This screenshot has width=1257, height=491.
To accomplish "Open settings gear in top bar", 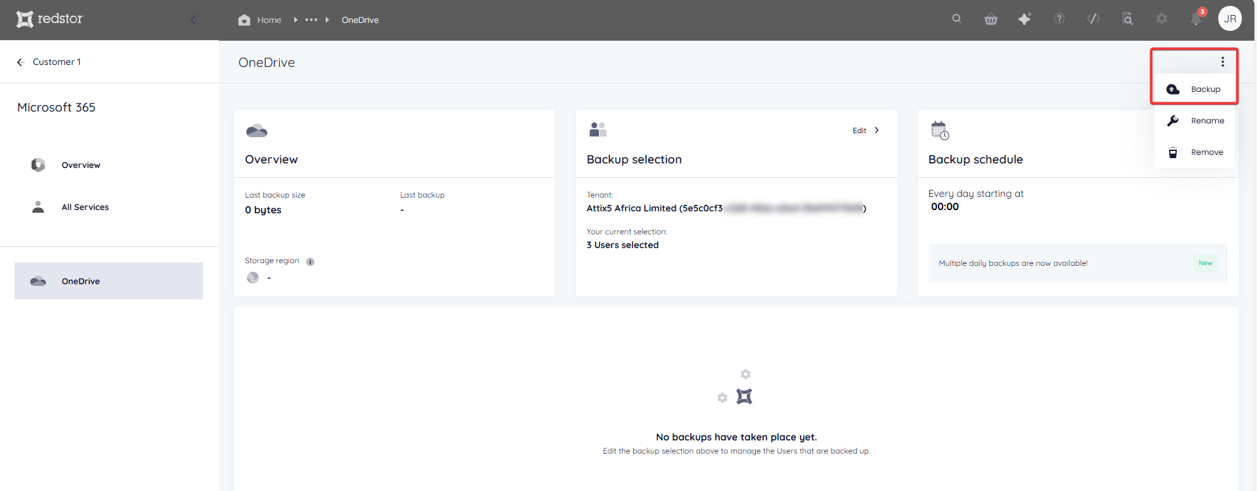I will point(1162,19).
